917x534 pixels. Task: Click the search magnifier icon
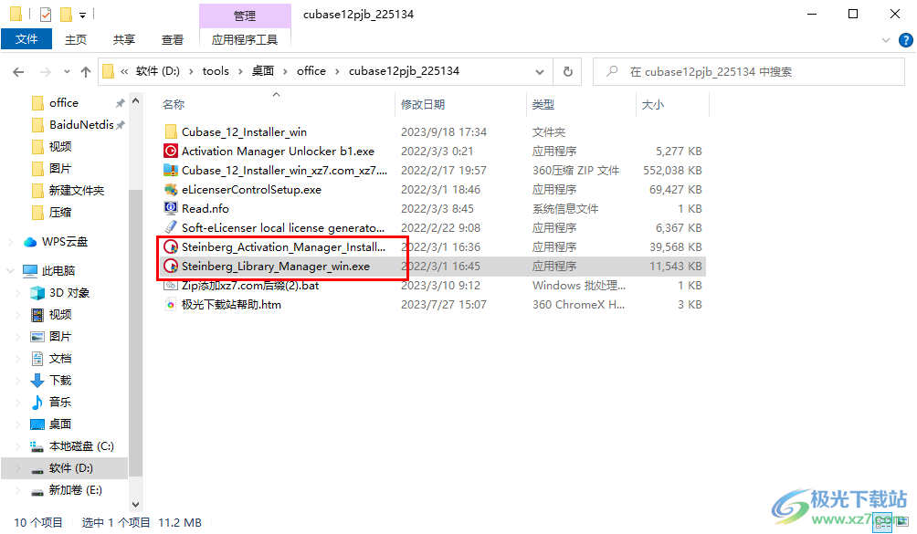[x=612, y=71]
